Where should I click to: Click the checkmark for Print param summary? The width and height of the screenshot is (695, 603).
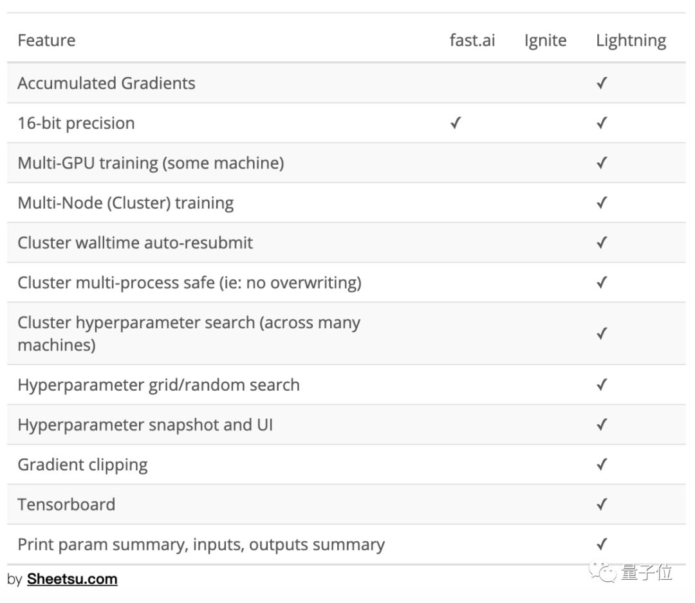602,544
